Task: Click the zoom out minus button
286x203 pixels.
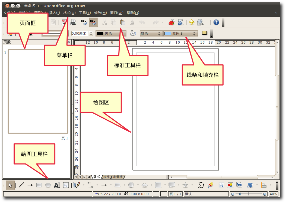Action: point(233,194)
